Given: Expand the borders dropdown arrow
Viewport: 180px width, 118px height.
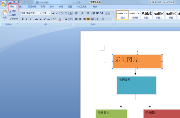Looking at the screenshot, I should tap(111, 19).
